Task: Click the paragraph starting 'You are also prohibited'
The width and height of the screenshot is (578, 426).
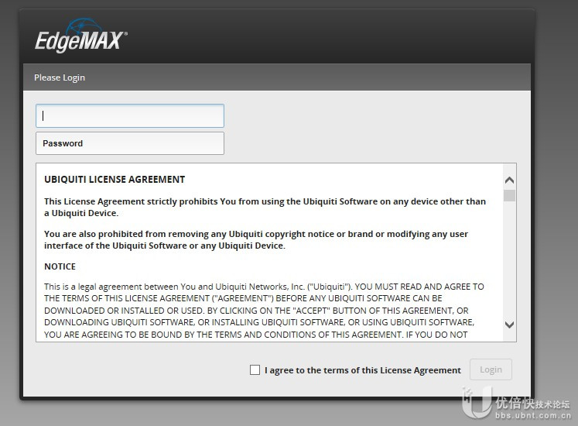Action: click(256, 239)
